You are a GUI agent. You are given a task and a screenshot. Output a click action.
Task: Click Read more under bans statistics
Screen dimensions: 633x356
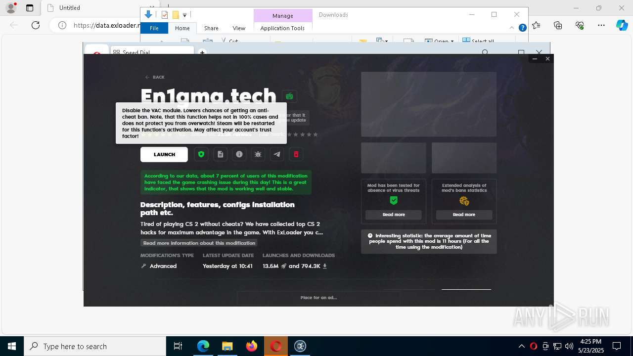pyautogui.click(x=464, y=215)
